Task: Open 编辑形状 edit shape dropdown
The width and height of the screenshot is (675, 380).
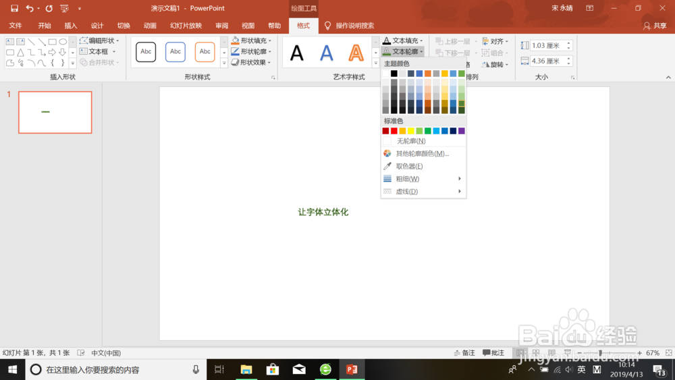Action: [x=99, y=40]
